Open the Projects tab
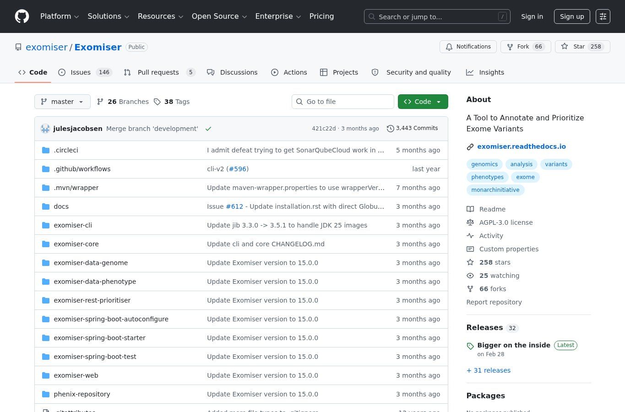Image resolution: width=625 pixels, height=412 pixels. 339,72
